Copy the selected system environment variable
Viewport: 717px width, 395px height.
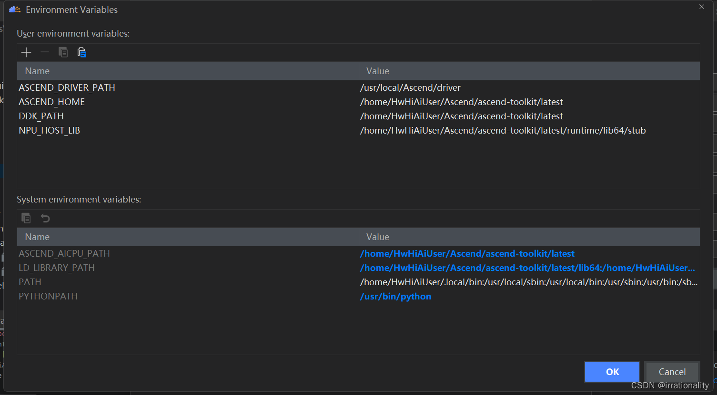[26, 218]
